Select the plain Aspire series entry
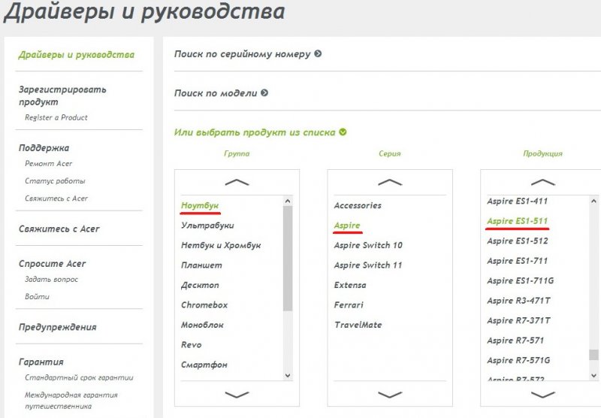This screenshot has height=418, width=601. tap(347, 226)
